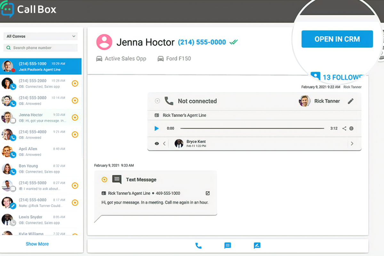Select the (214) 555-3000 conversation row
Viewport: 384px width, 256px height.
(x=41, y=100)
